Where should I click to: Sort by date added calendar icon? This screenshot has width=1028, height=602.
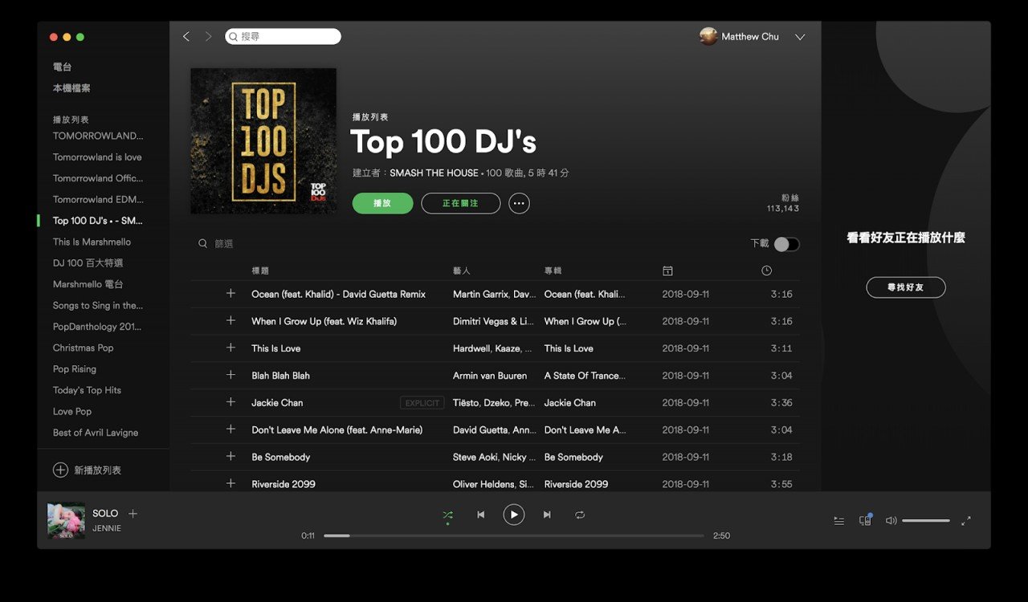click(x=667, y=270)
